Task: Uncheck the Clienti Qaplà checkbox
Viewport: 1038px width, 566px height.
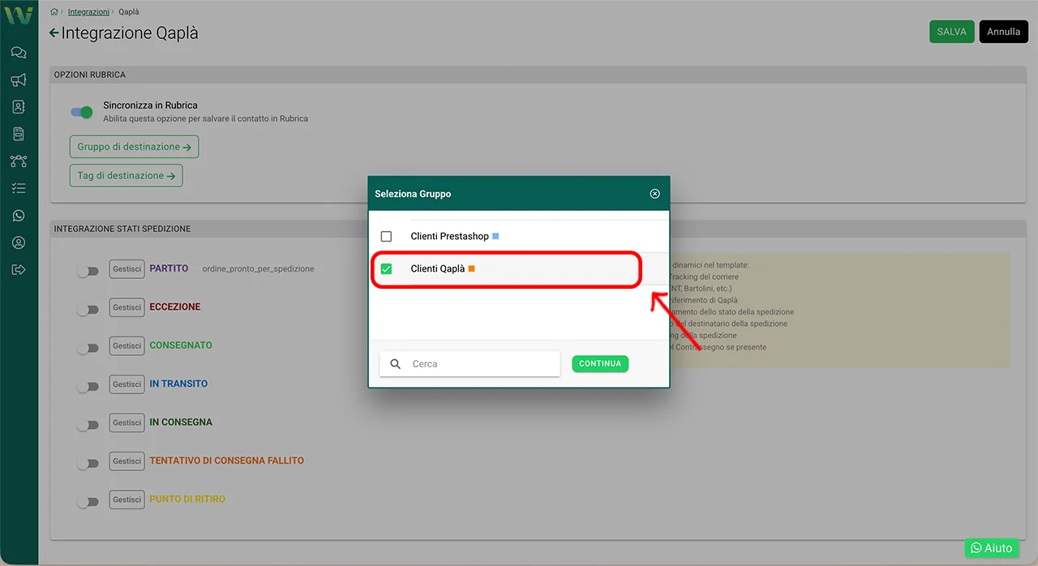Action: tap(386, 269)
